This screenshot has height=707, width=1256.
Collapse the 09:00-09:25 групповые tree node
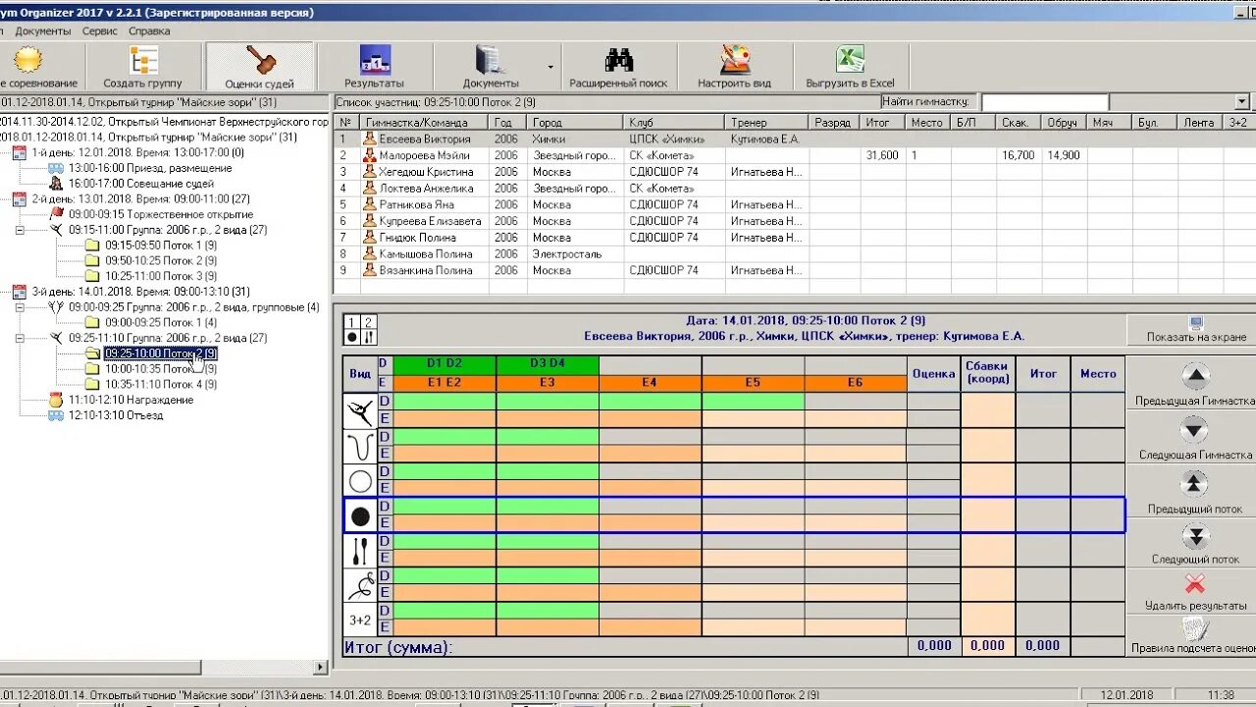coord(20,307)
